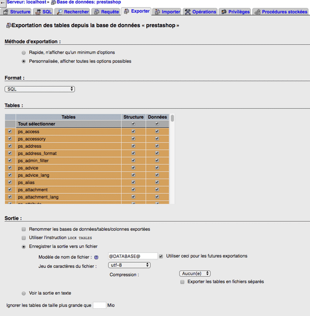Click the Tables column header
This screenshot has height=316, width=310.
pyautogui.click(x=68, y=117)
